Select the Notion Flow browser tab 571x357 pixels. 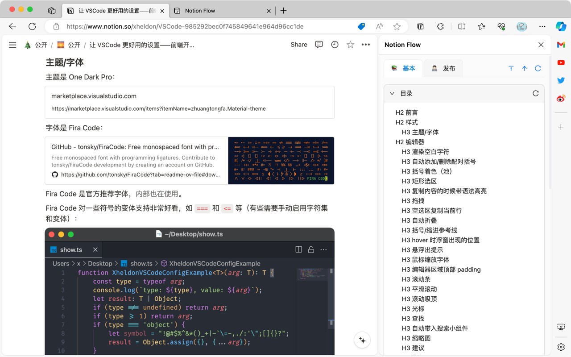222,11
